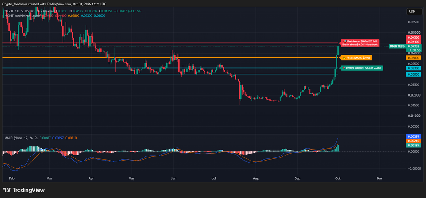The height and width of the screenshot is (198, 426).
Task: Click the orange 0.03800 value in indicator legend
Action: click(74, 16)
